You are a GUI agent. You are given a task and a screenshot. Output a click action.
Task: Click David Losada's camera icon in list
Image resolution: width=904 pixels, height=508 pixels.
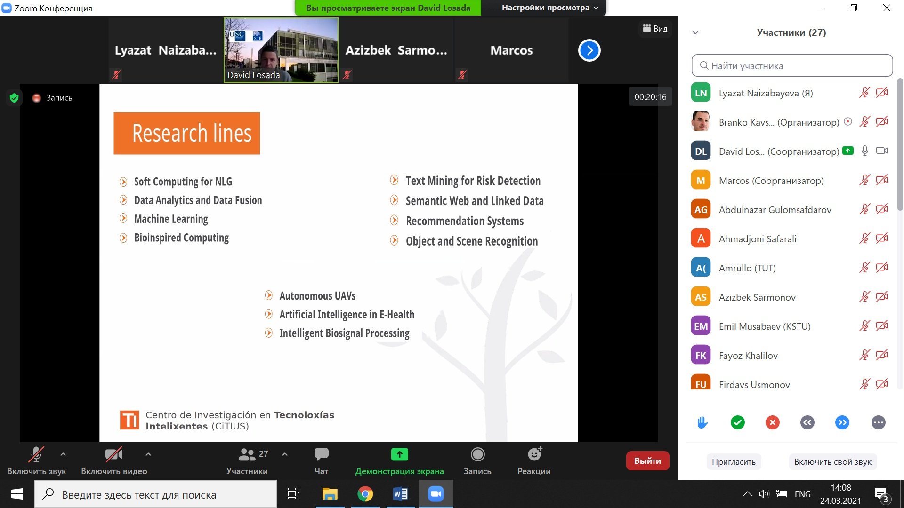882,151
